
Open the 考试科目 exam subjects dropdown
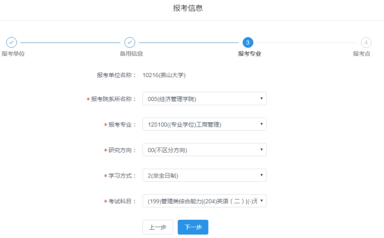coord(204,201)
